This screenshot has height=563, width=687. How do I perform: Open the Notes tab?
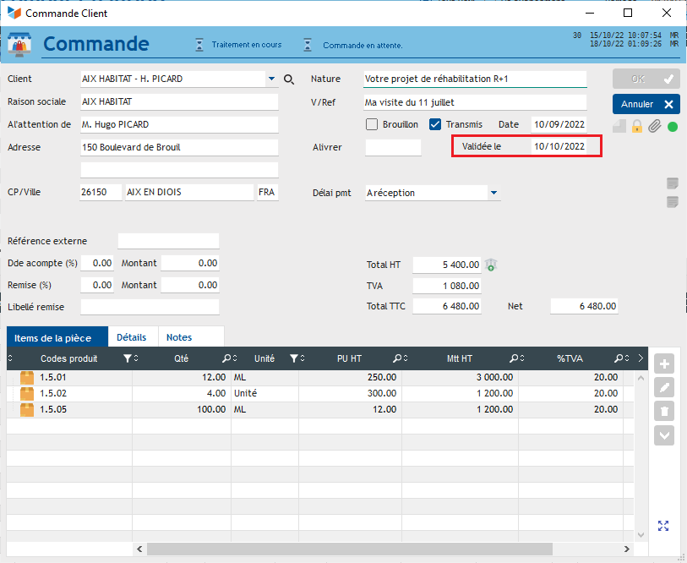[179, 337]
